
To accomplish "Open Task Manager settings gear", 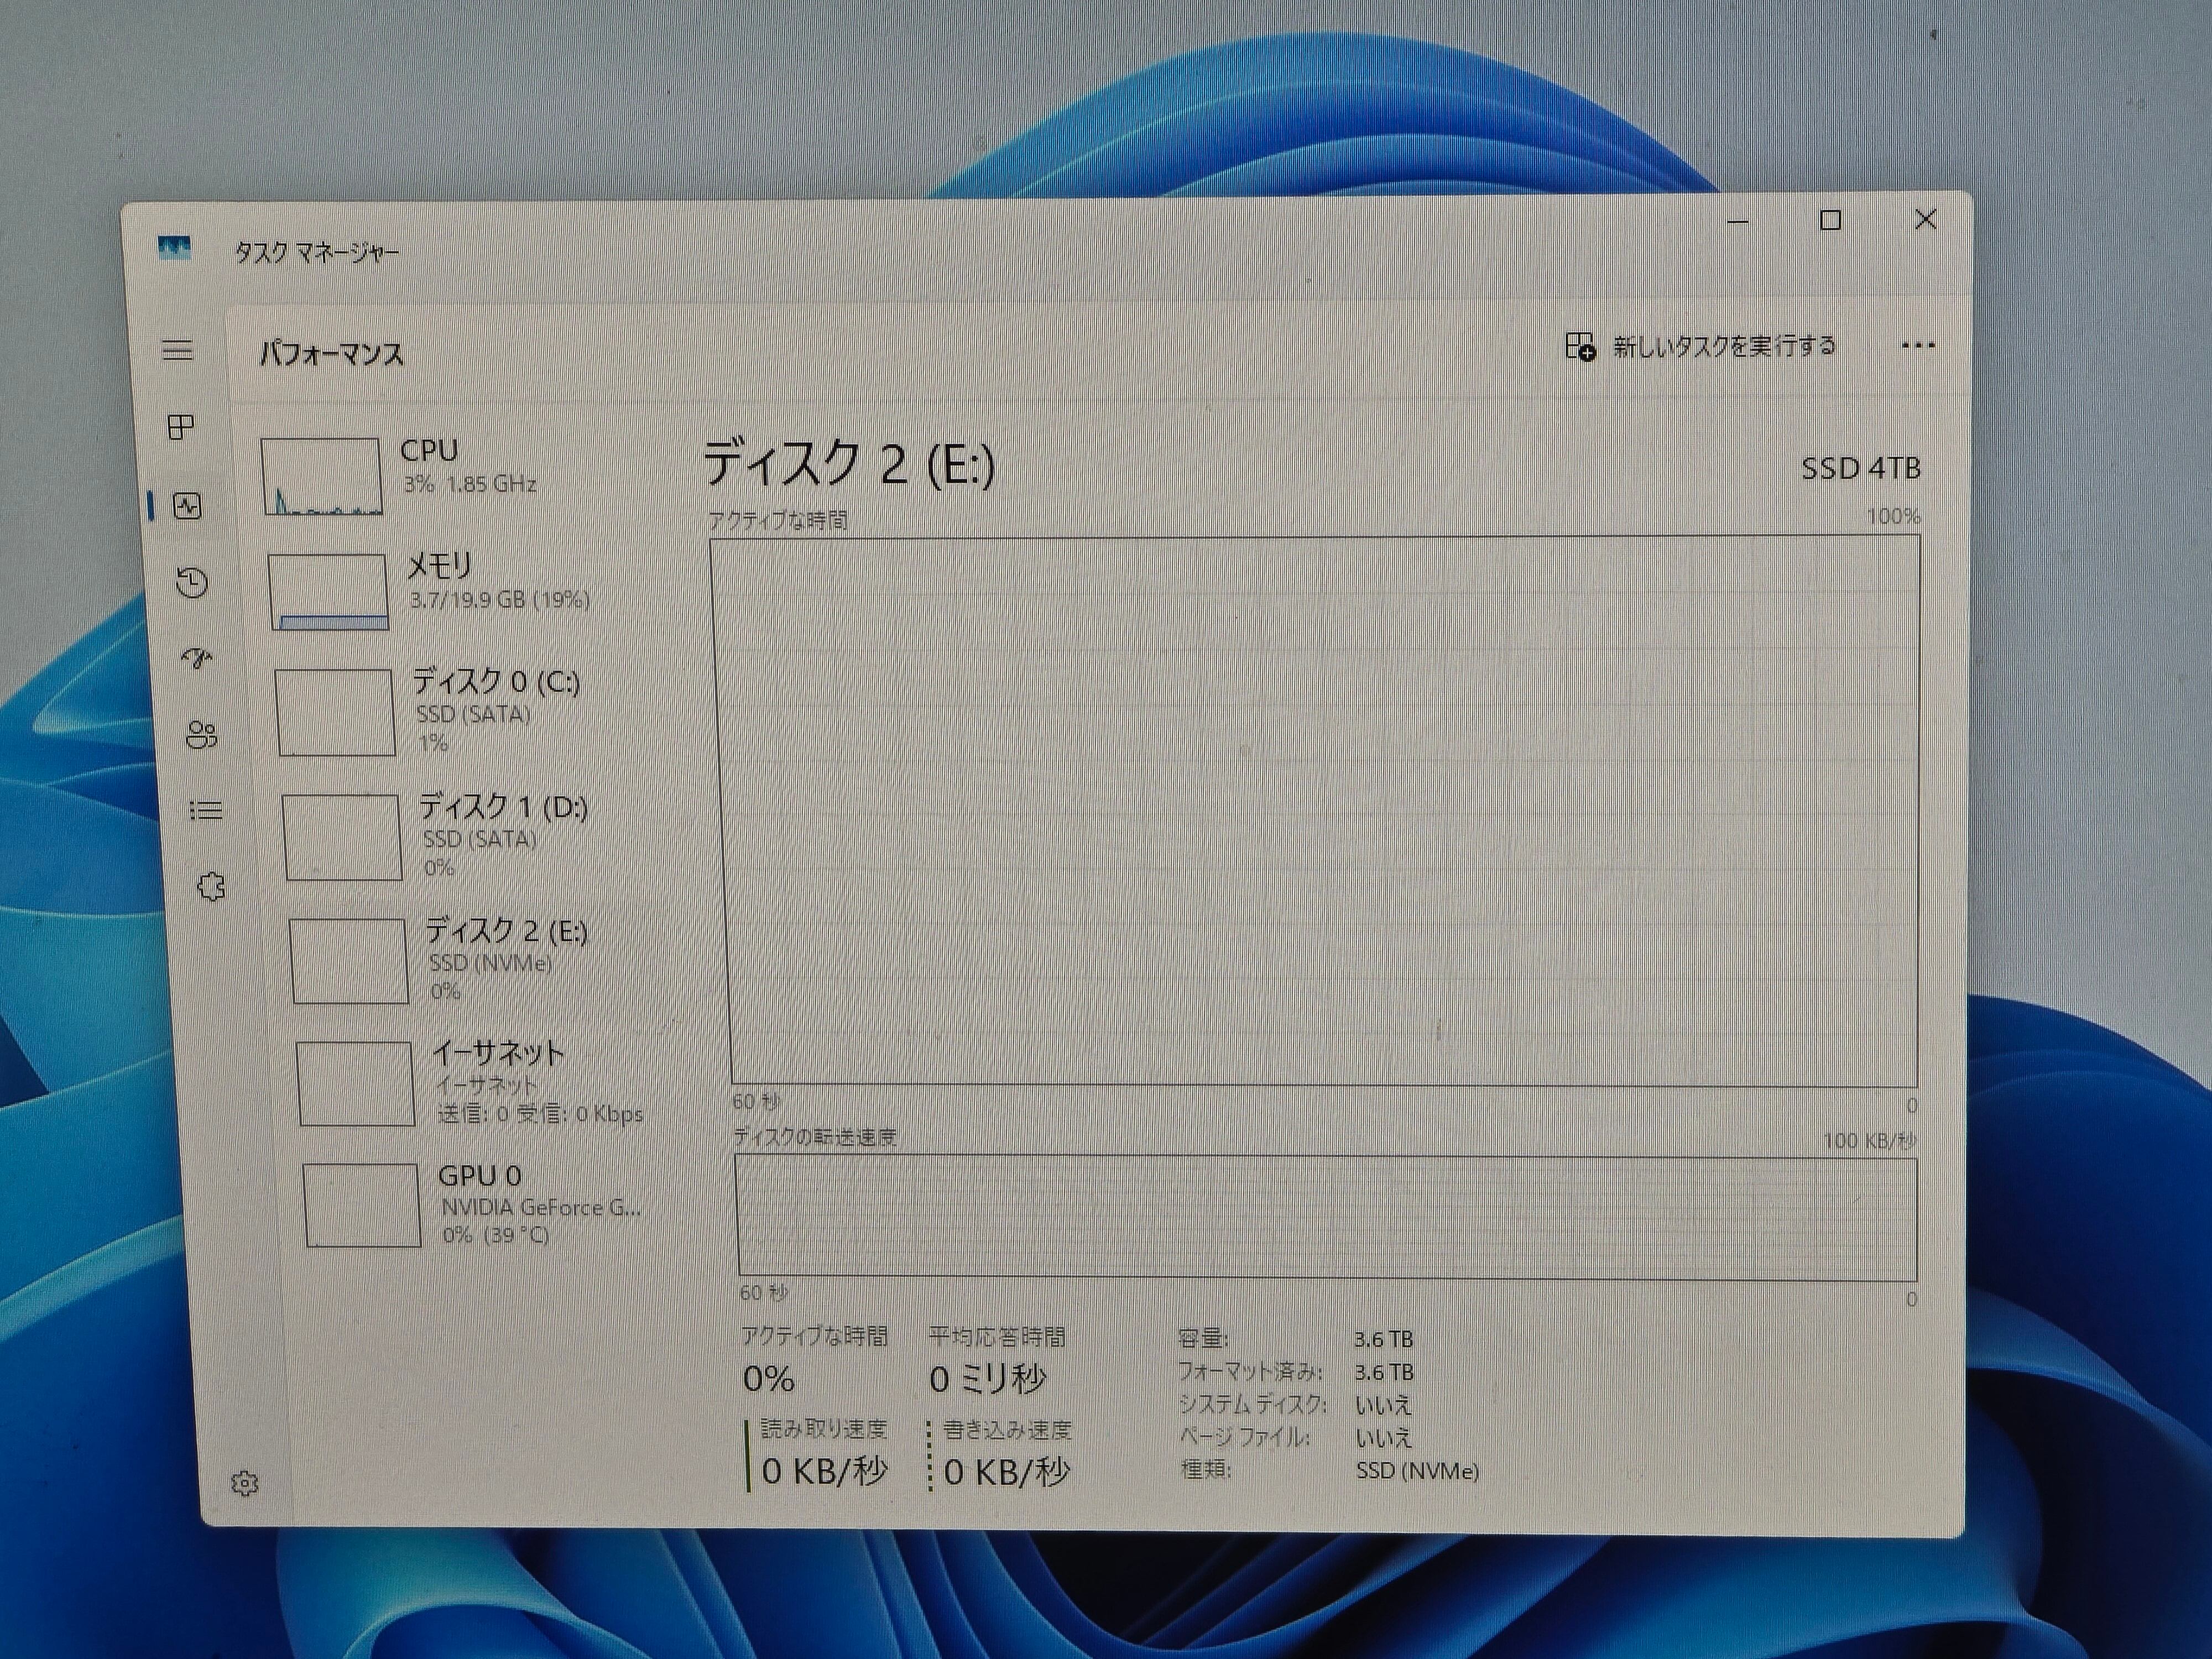I will (x=245, y=1483).
